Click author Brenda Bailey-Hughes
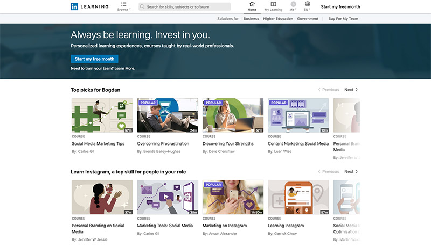 162,151
